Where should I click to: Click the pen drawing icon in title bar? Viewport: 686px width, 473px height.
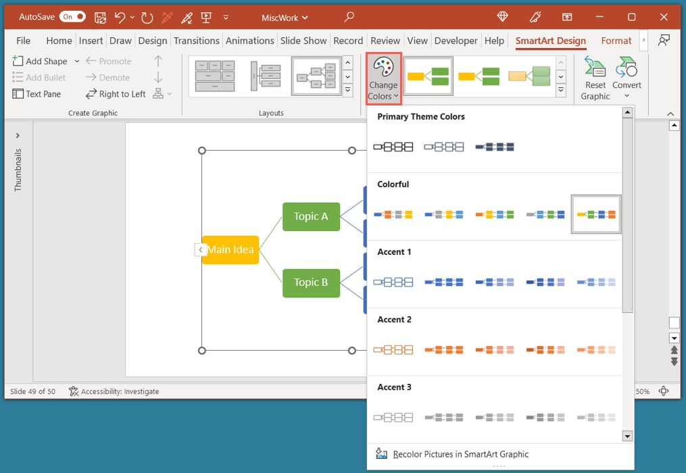(187, 18)
